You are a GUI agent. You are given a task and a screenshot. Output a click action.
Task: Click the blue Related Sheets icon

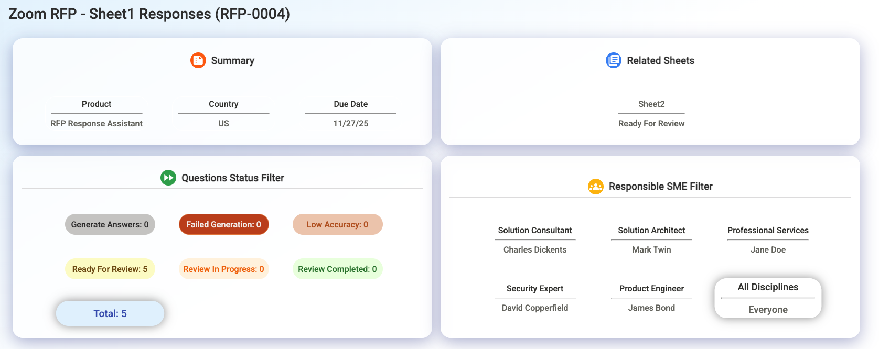[x=614, y=60]
